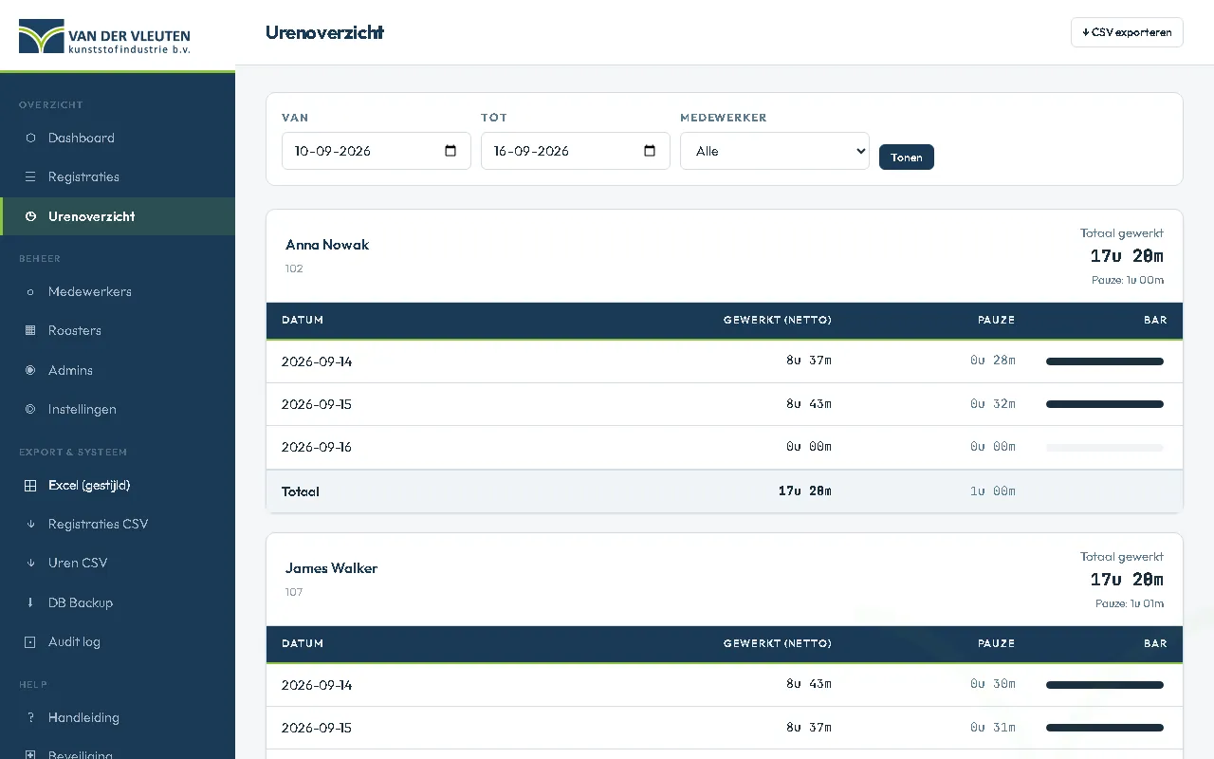
Task: Click the Instellingen settings icon
Action: click(x=30, y=409)
